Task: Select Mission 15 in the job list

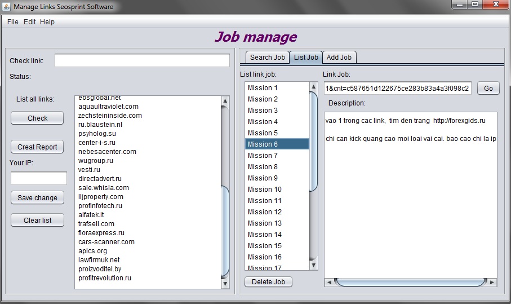Action: 277,246
